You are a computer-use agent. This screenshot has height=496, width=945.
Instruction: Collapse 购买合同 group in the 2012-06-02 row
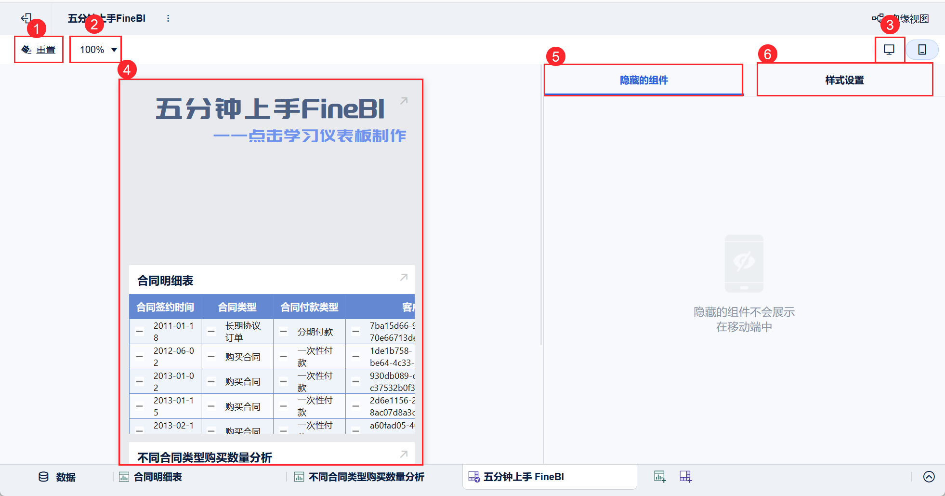pyautogui.click(x=211, y=357)
